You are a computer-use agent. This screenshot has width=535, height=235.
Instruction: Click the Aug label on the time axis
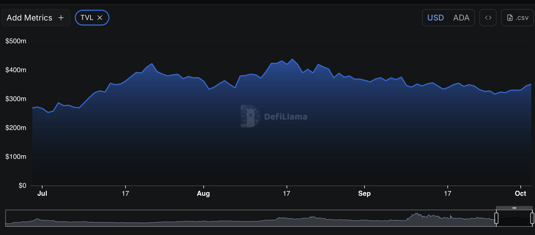click(203, 193)
